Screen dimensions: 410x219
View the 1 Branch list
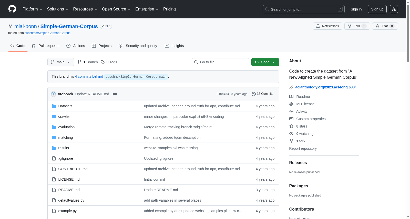(x=88, y=62)
